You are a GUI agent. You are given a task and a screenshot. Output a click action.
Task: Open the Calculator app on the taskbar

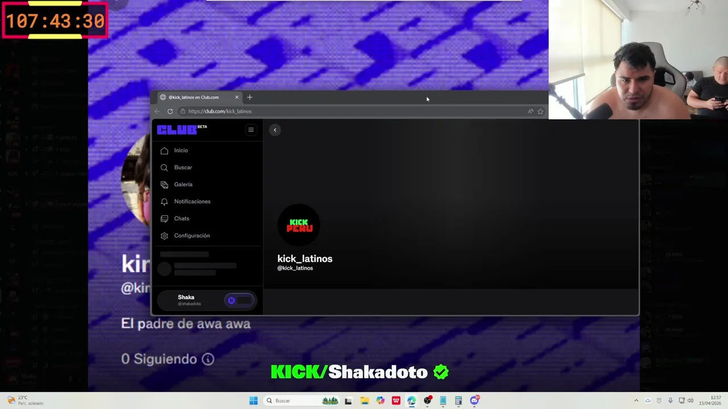tap(458, 400)
